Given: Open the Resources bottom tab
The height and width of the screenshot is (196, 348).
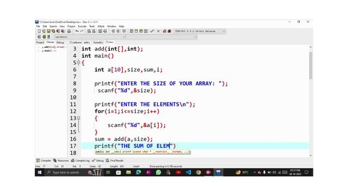Looking at the screenshot, I should (61, 161).
